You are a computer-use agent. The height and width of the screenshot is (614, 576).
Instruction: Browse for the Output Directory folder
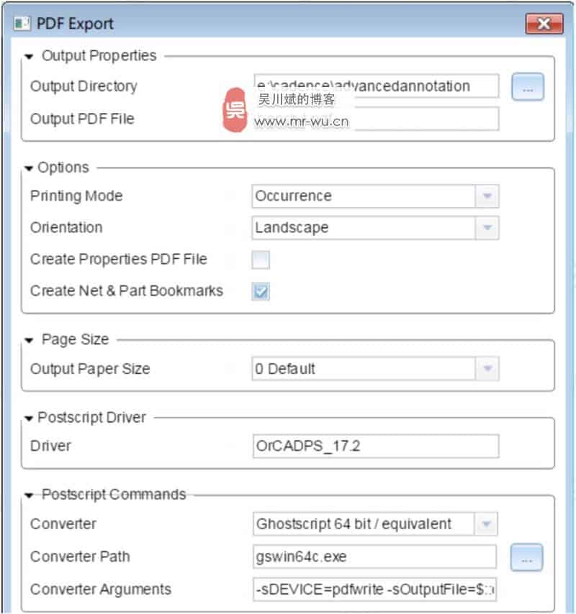tap(528, 87)
